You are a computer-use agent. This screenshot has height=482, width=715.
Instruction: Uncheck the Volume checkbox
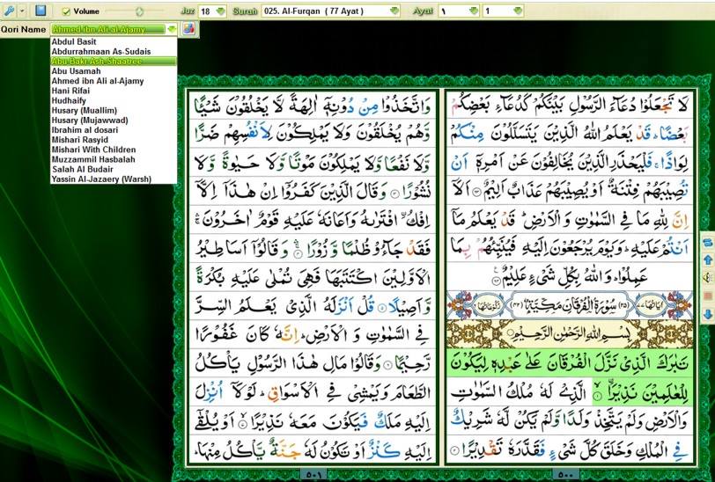66,11
